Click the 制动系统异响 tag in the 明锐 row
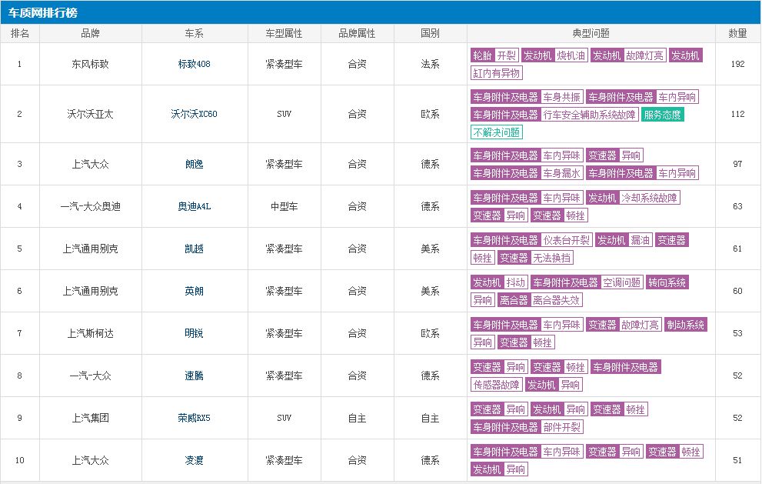This screenshot has width=762, height=484. click(x=685, y=324)
